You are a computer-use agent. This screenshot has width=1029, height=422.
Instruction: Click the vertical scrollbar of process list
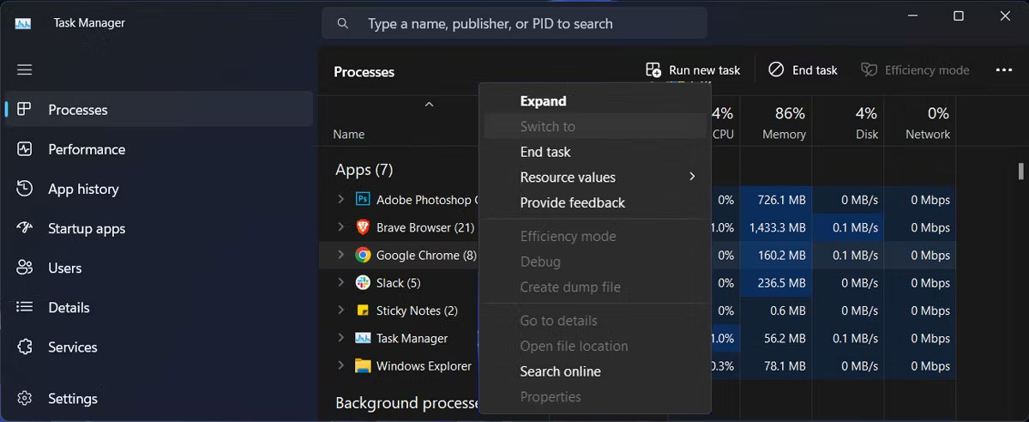(1020, 171)
